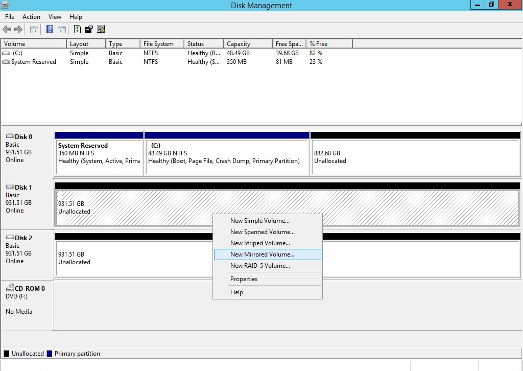Open the File menu
This screenshot has width=523, height=371.
click(x=10, y=17)
